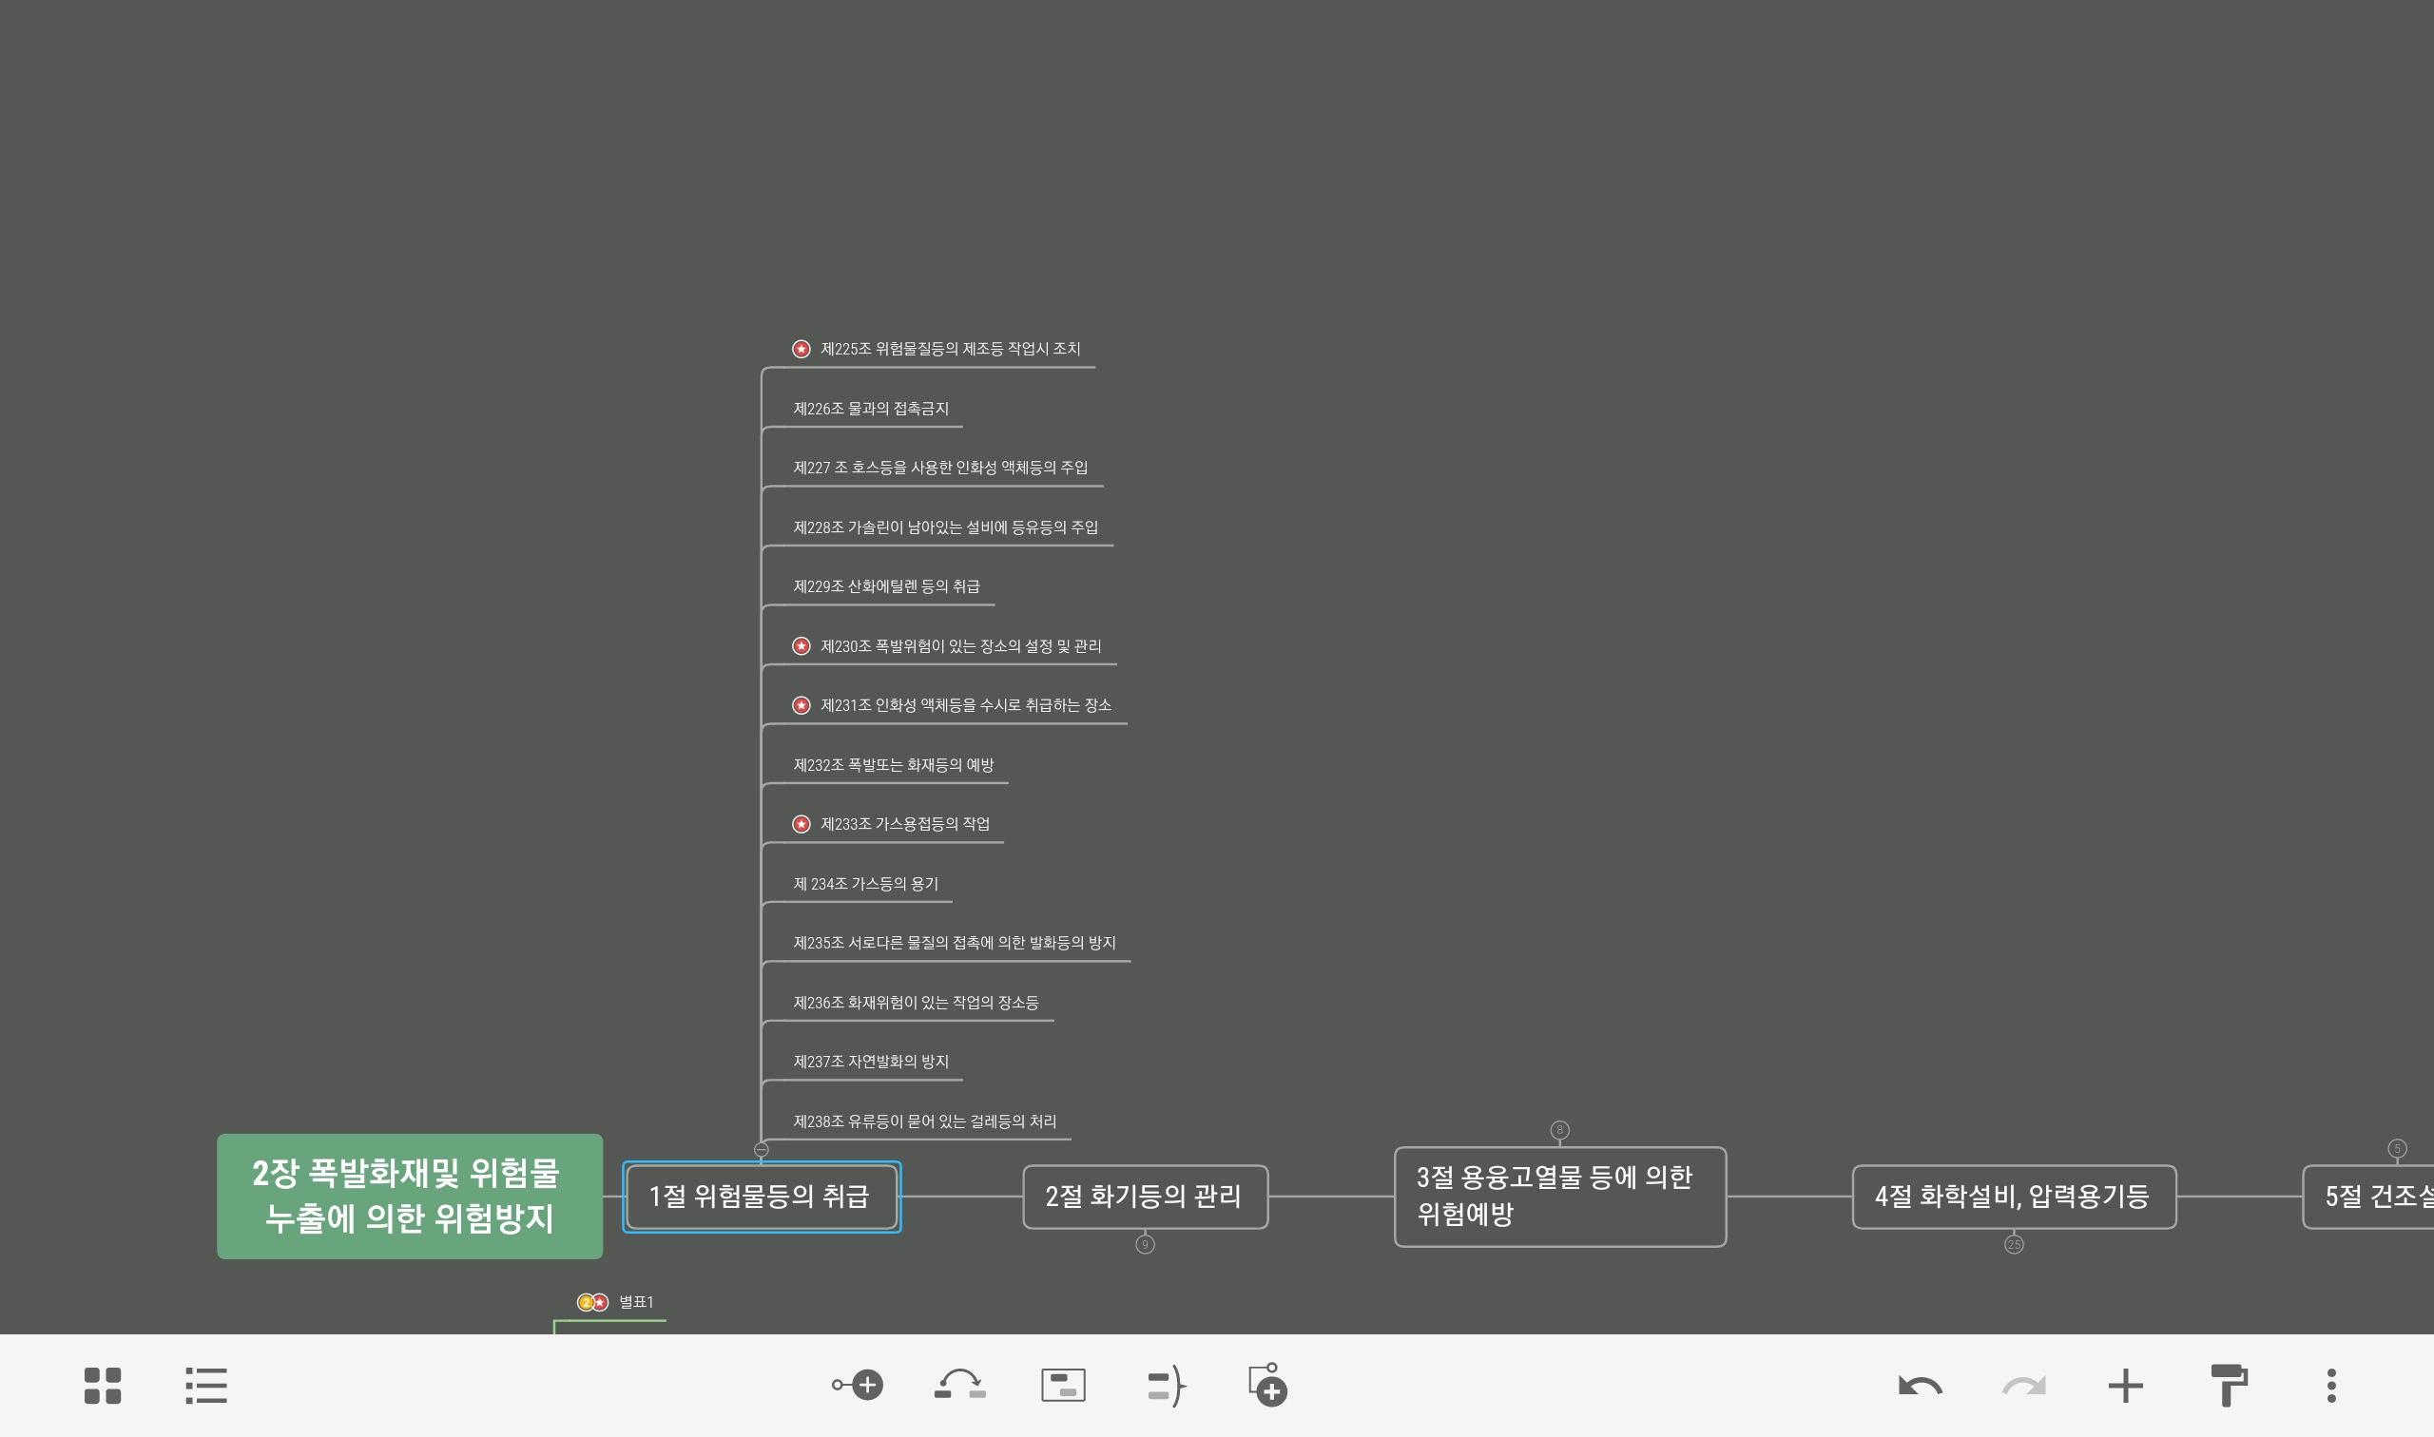Add a subtopic with node-plus icon
The height and width of the screenshot is (1437, 2434).
(858, 1385)
